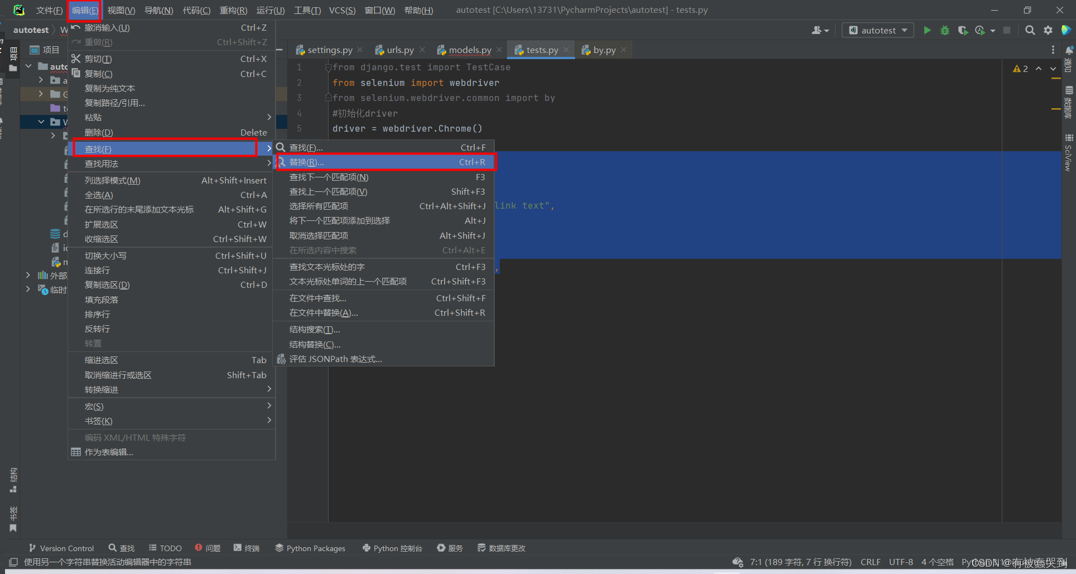Run tests with coverage using the shield icon
Screen dimensions: 1076x574
pyautogui.click(x=962, y=30)
